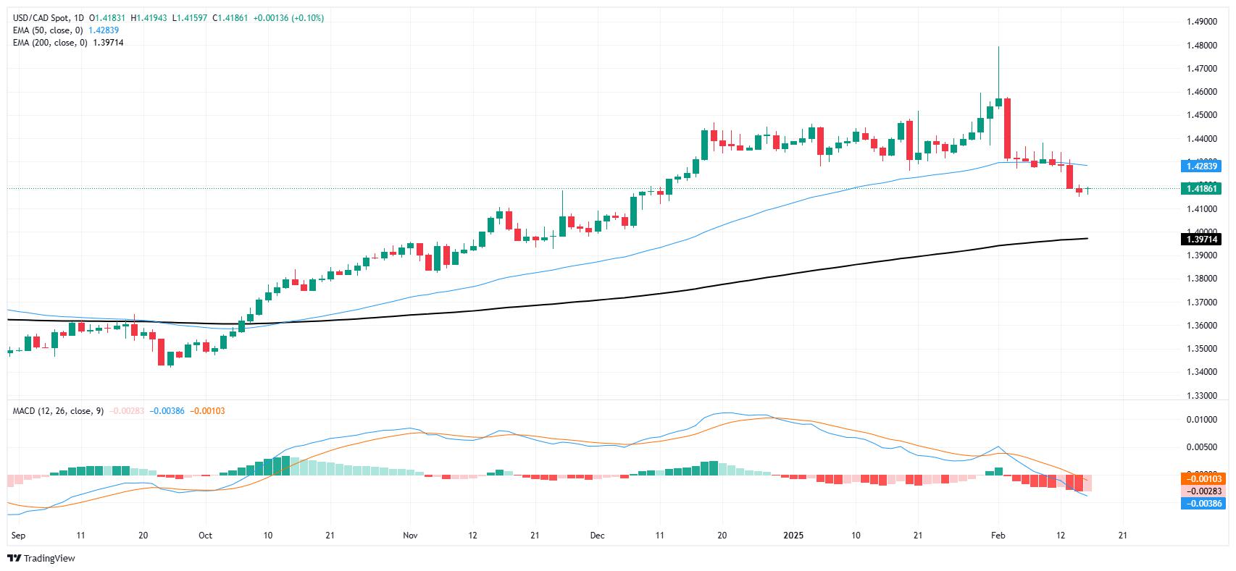Click the TradingView logo icon
This screenshot has width=1236, height=571.
14,558
